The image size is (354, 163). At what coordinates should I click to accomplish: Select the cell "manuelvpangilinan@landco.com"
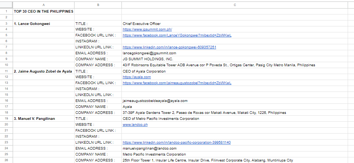tap(235, 148)
